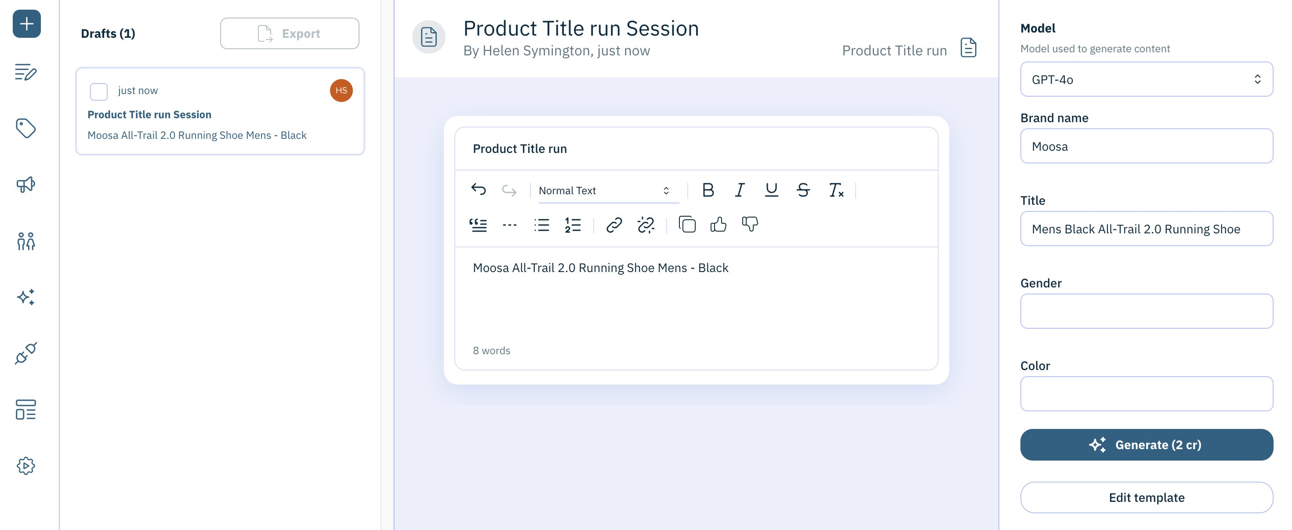Check the draft session checkbox
The width and height of the screenshot is (1292, 530).
(x=98, y=90)
